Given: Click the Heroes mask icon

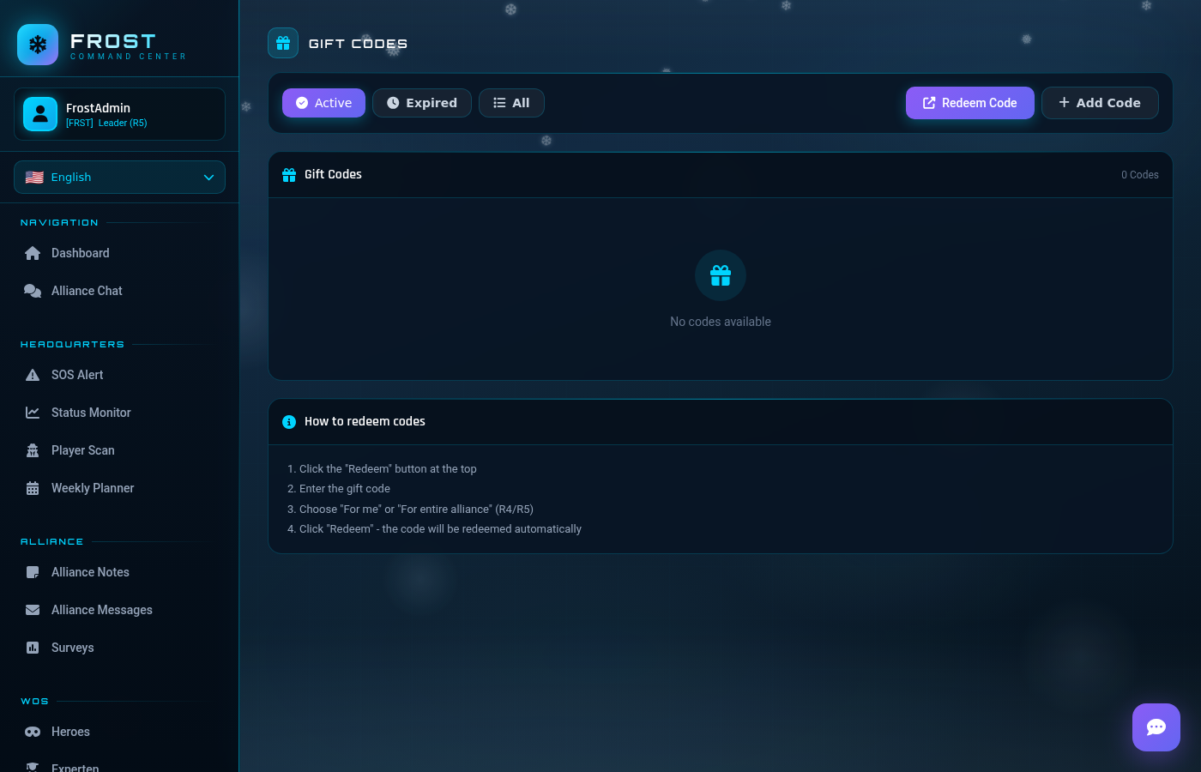Looking at the screenshot, I should pos(33,732).
